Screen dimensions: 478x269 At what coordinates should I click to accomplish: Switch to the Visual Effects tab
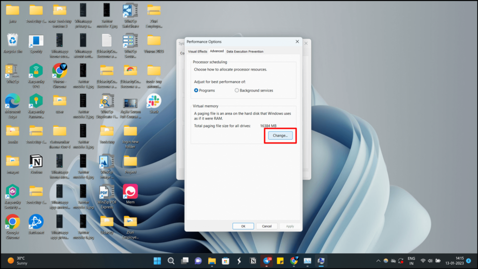pyautogui.click(x=197, y=52)
